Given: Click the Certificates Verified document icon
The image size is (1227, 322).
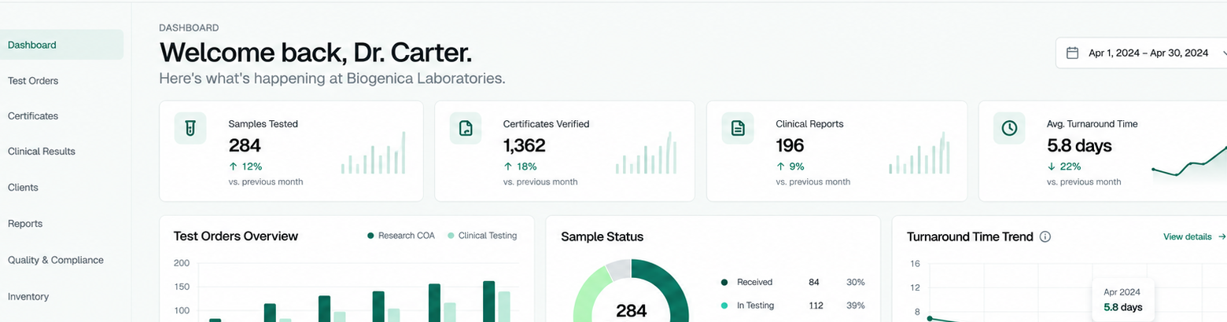Looking at the screenshot, I should coord(466,128).
